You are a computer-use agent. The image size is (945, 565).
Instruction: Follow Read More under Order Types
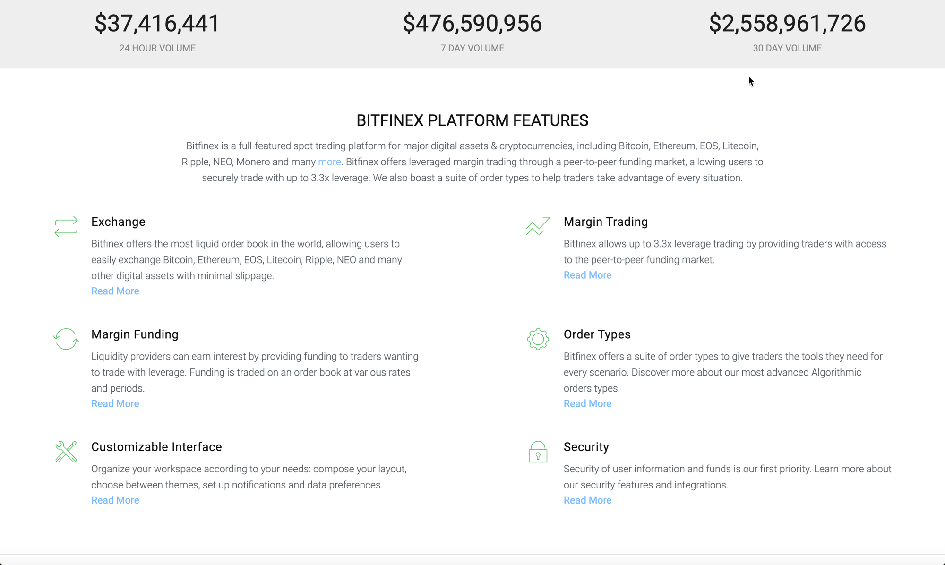pyautogui.click(x=587, y=403)
